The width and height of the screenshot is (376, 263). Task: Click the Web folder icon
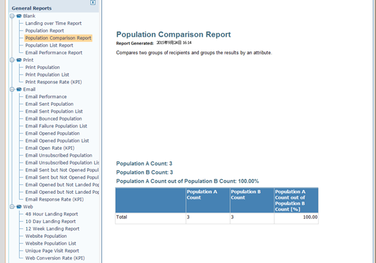pos(19,207)
